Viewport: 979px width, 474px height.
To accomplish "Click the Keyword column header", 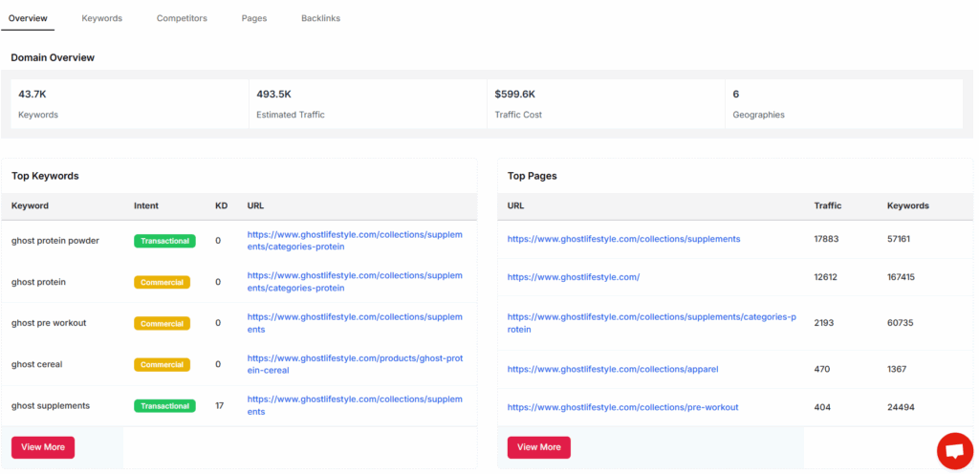I will click(x=30, y=205).
